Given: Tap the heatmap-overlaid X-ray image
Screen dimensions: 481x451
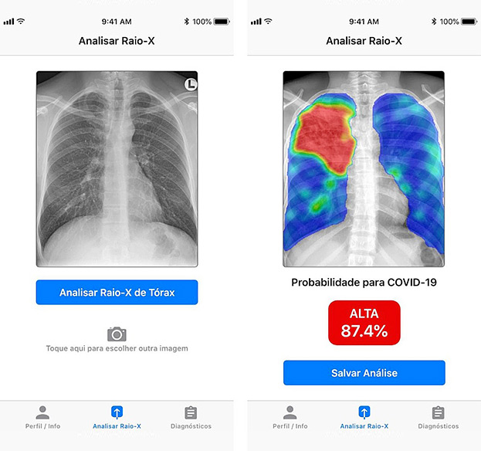Looking at the screenshot, I should pos(364,169).
